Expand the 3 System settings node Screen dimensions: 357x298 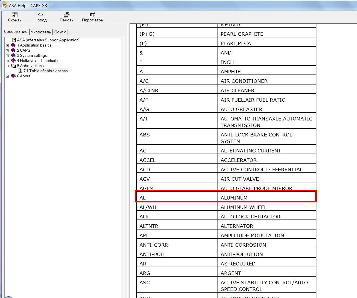pos(7,56)
